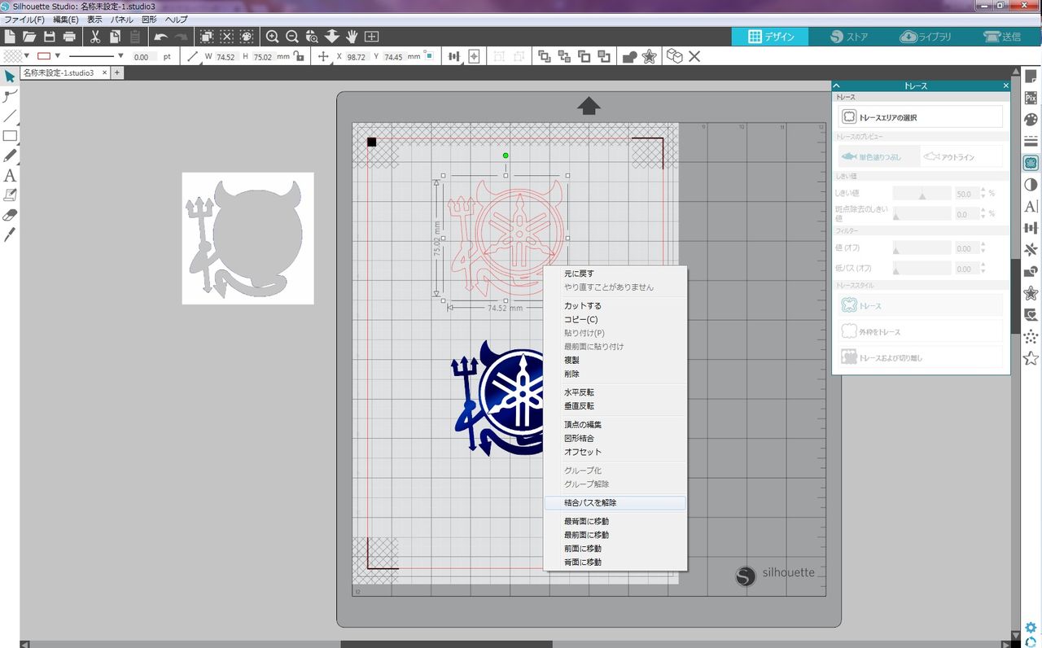Click the low pass (低パス) filter slider
Image resolution: width=1042 pixels, height=648 pixels.
click(922, 268)
